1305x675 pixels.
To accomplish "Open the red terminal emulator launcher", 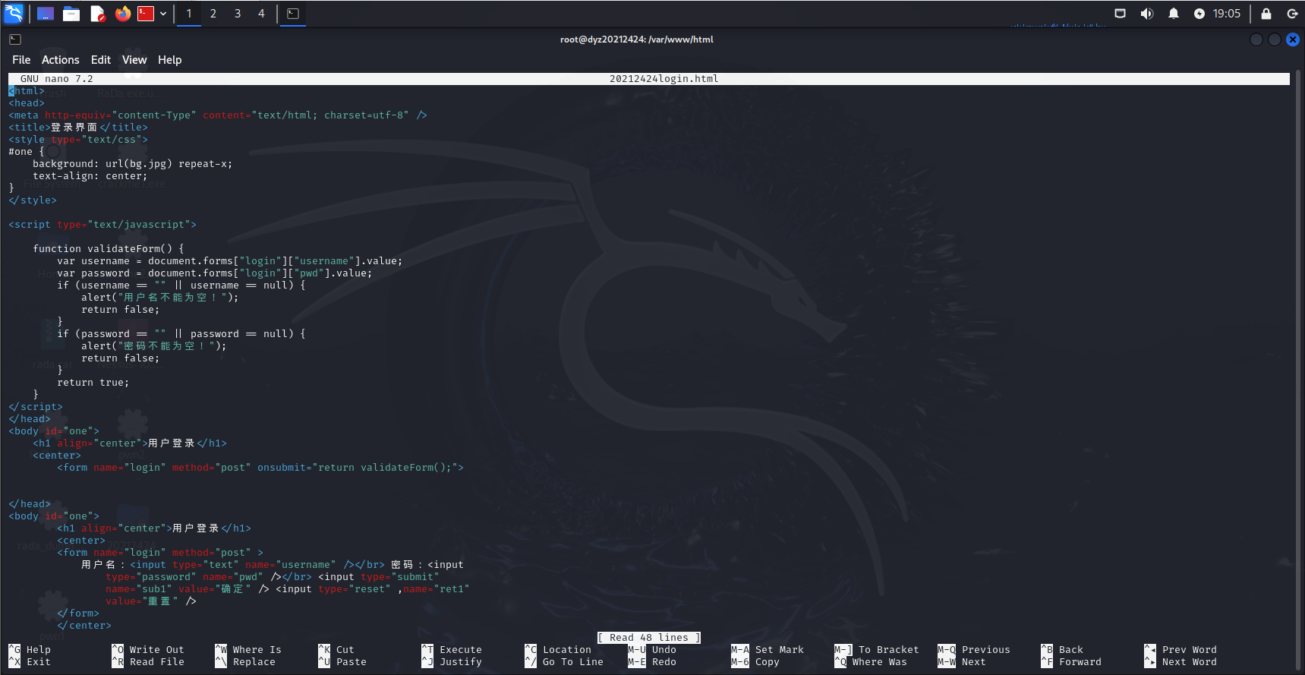I will click(x=146, y=14).
